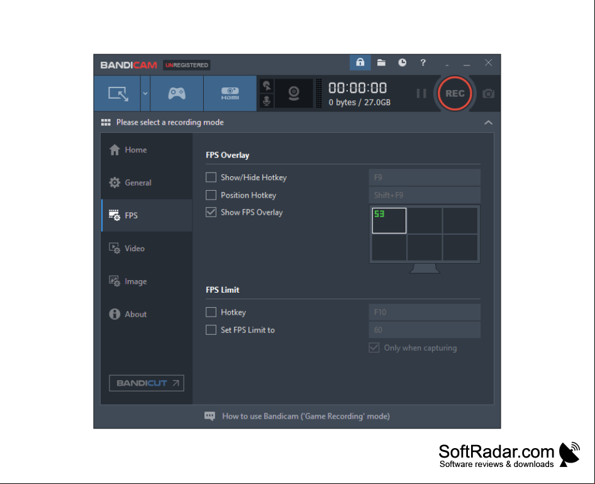
Task: Click the UNREGISTERED badge
Action: click(x=187, y=65)
